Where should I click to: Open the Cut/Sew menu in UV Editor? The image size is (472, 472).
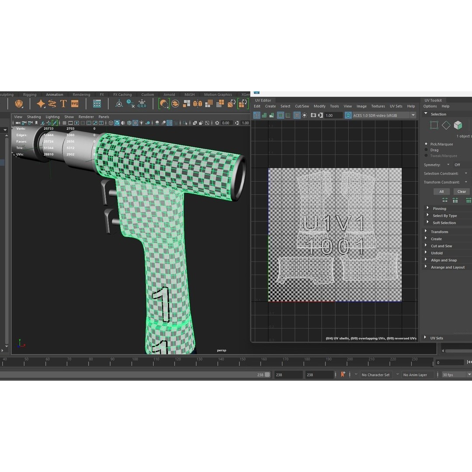pos(302,106)
